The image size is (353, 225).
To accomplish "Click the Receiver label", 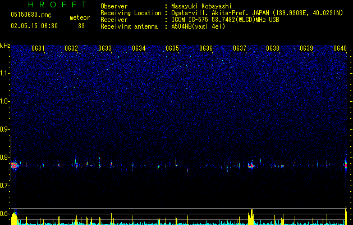I will [x=114, y=20].
